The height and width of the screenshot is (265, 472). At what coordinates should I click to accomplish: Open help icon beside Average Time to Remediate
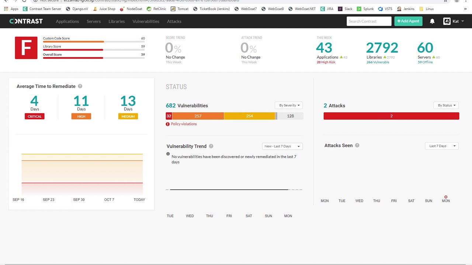(x=80, y=86)
